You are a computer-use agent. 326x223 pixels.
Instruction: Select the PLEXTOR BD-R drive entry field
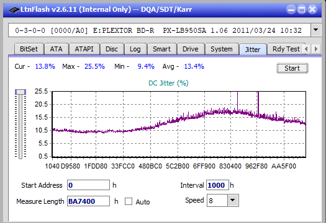tap(160, 30)
